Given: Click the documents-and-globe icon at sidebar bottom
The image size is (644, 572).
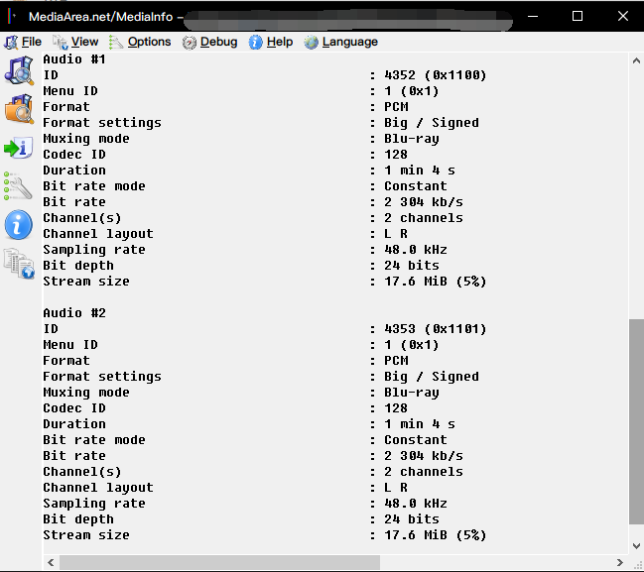Looking at the screenshot, I should click(19, 263).
